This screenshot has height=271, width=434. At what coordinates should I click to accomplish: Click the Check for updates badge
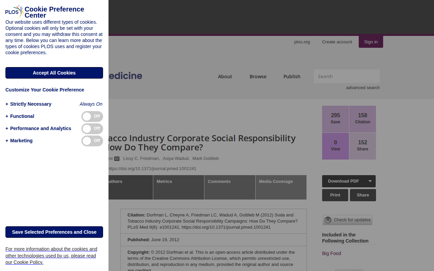coord(347,220)
